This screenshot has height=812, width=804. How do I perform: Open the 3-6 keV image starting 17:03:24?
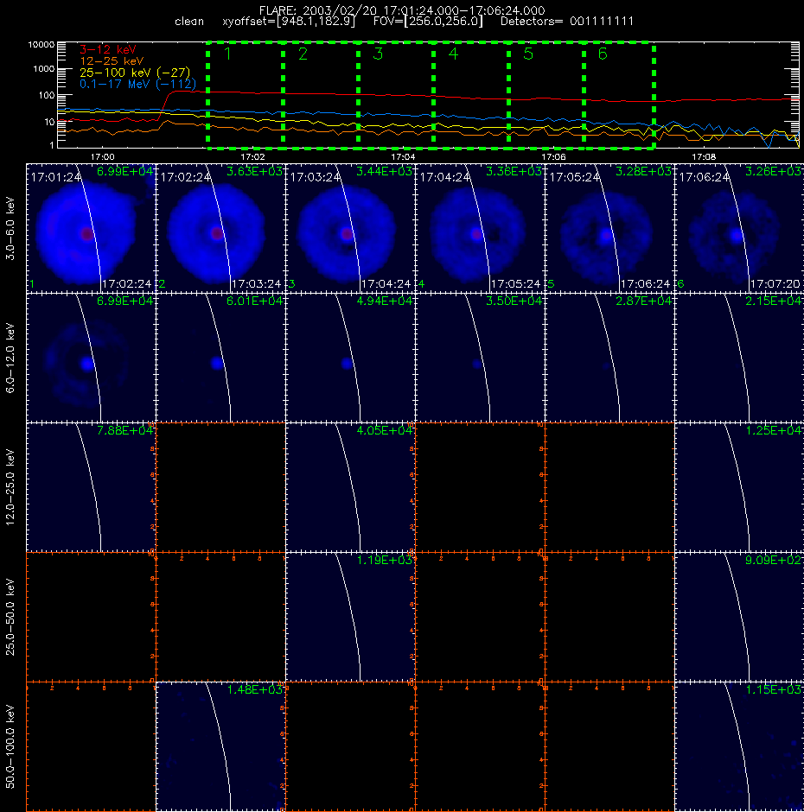click(350, 228)
